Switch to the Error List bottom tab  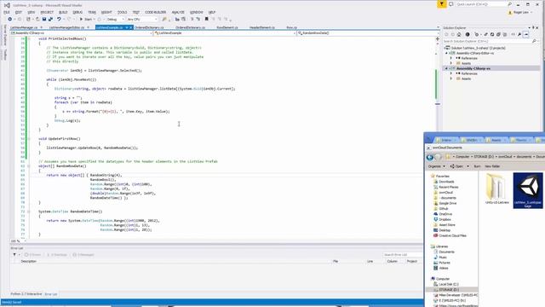tap(51, 294)
